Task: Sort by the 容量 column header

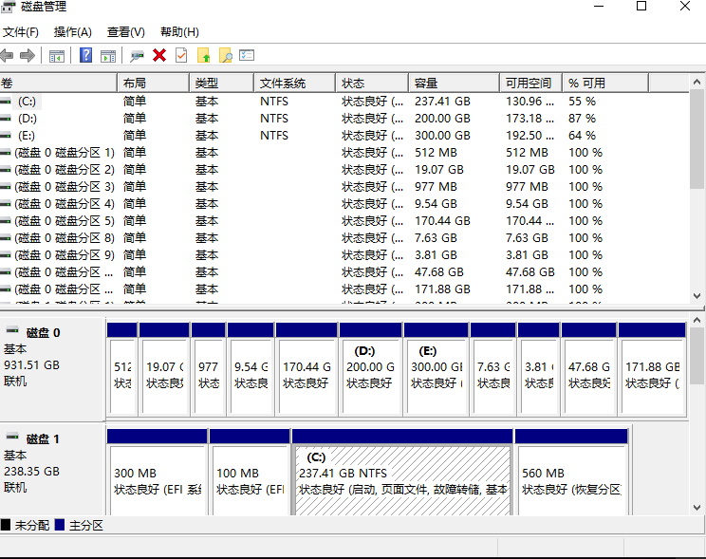Action: 425,83
